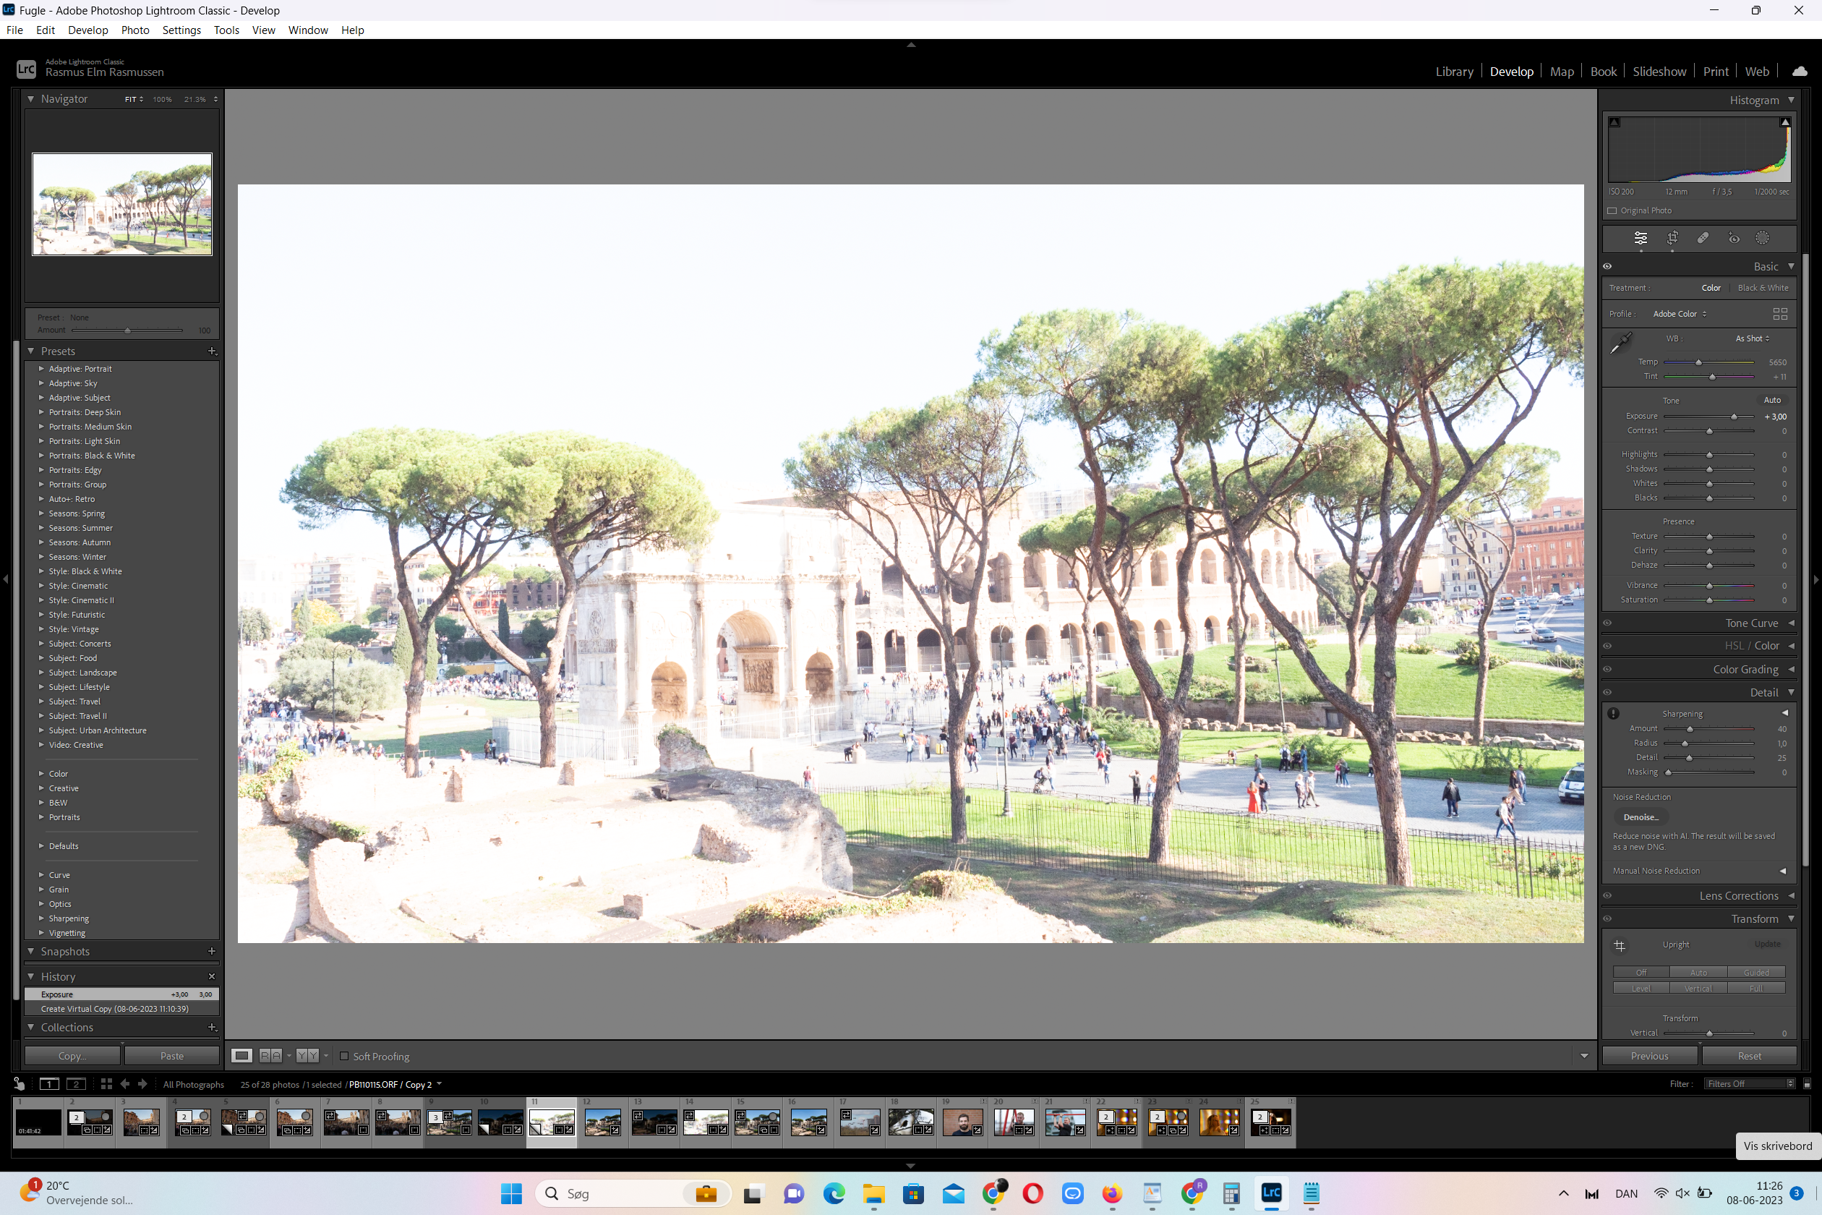Click the second monitor display icon
Viewport: 1822px width, 1215px height.
click(76, 1084)
